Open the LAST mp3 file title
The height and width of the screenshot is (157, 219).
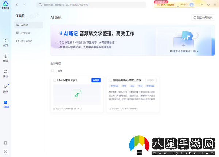coord(67,80)
